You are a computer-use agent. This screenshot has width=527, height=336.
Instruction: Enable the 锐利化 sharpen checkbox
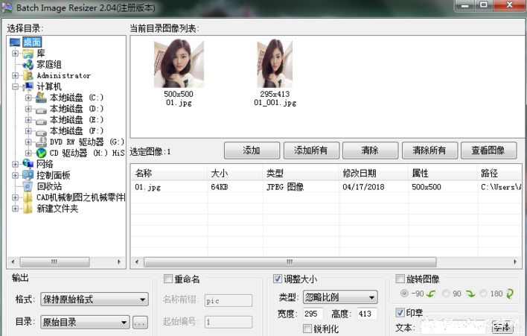point(307,329)
